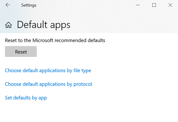Image resolution: width=178 pixels, height=122 pixels.
Task: Open Choose default applications by file type
Action: (x=48, y=70)
